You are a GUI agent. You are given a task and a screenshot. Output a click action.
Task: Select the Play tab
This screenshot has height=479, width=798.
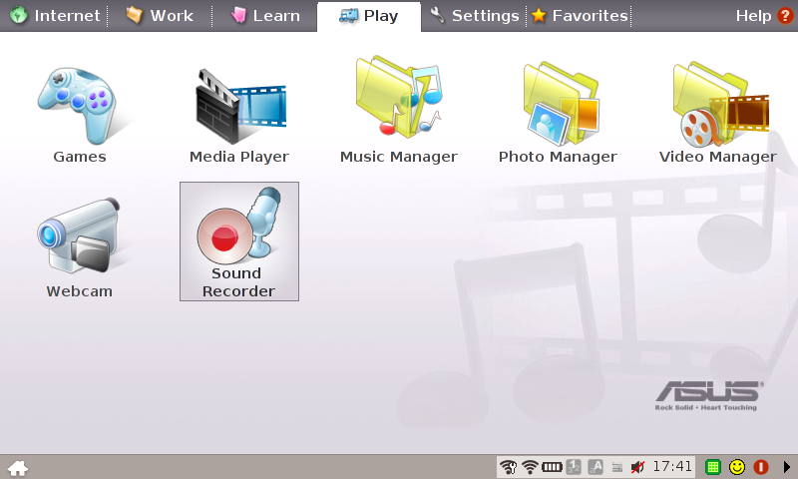coord(369,16)
